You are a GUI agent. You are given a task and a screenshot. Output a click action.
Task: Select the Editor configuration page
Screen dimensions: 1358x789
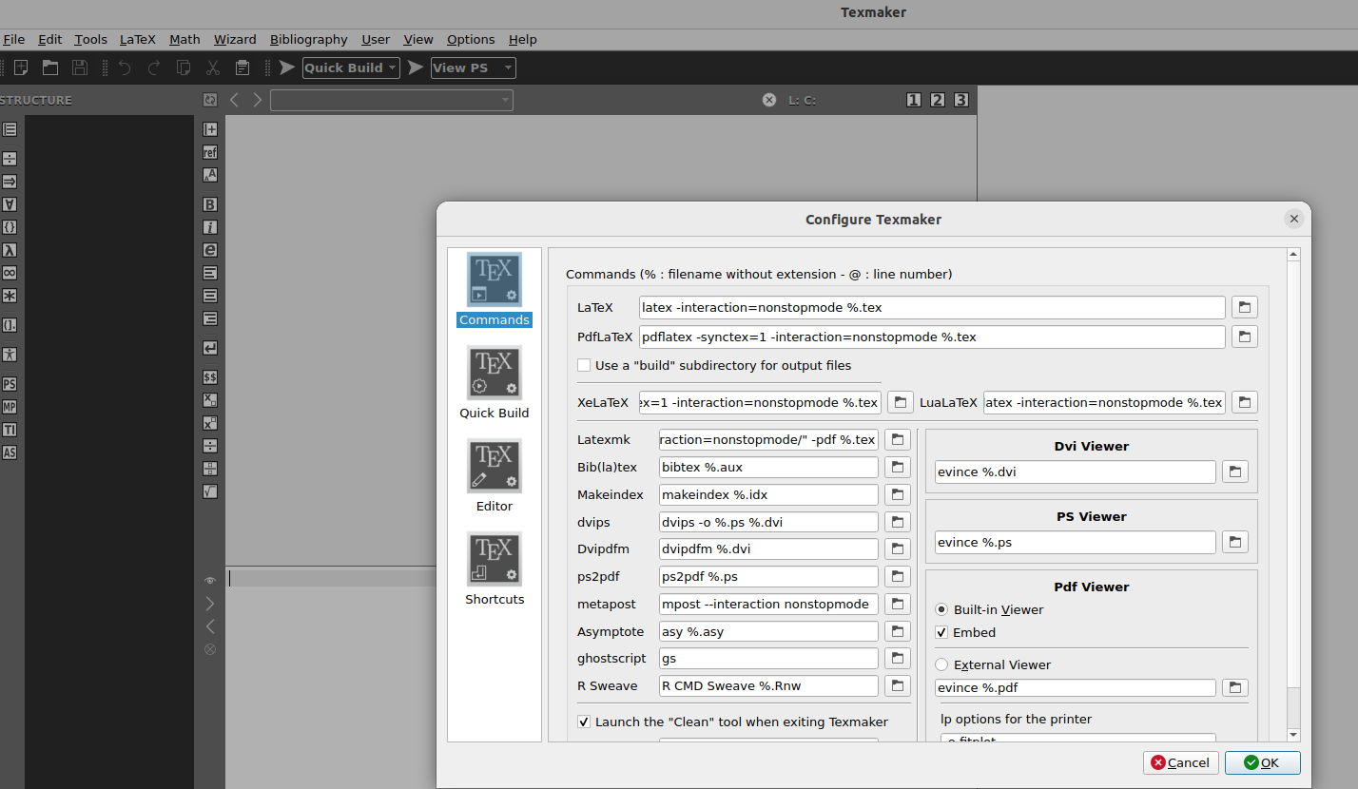[x=495, y=476]
